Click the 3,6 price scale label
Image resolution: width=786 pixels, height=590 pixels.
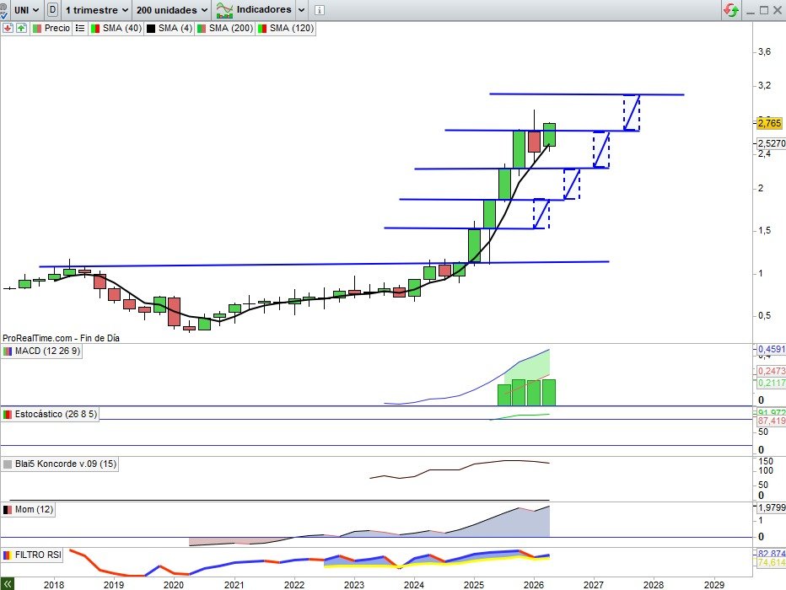click(x=764, y=51)
